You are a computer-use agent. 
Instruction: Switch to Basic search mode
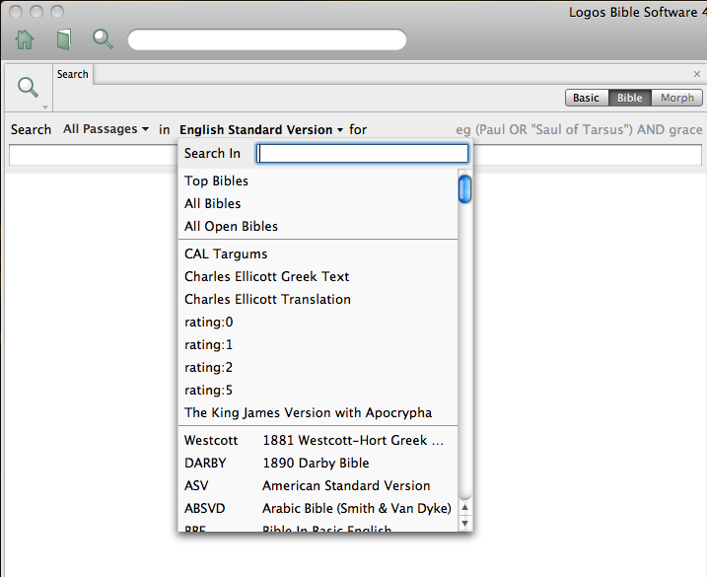(x=586, y=98)
